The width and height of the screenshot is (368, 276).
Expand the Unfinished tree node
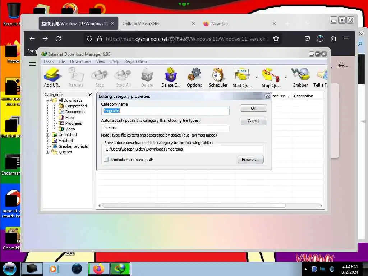pos(48,135)
